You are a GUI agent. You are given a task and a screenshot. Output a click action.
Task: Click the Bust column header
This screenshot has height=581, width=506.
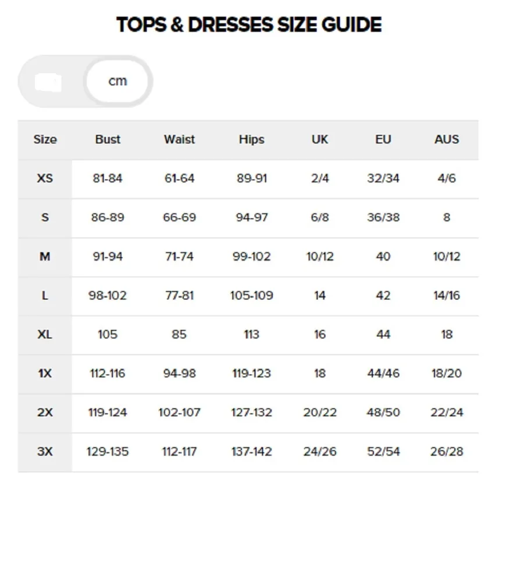108,139
